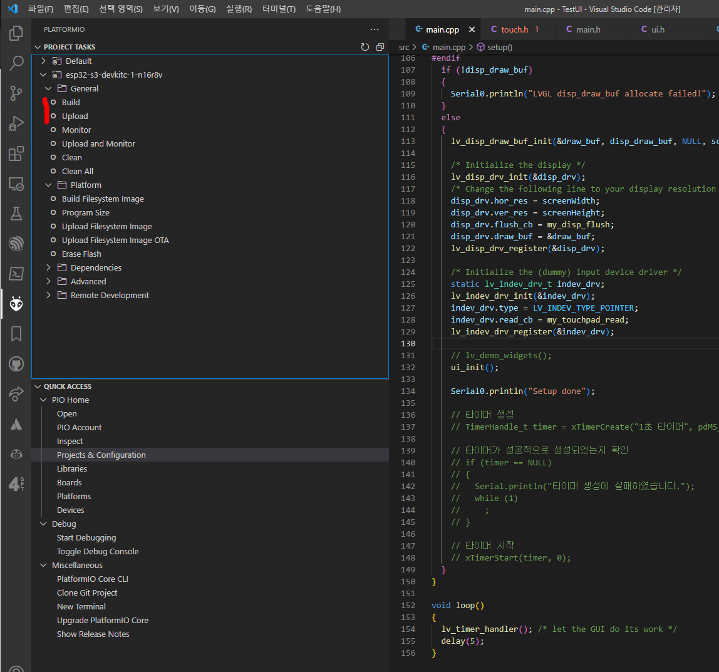Run the Clean All task
719x672 pixels.
[x=78, y=171]
